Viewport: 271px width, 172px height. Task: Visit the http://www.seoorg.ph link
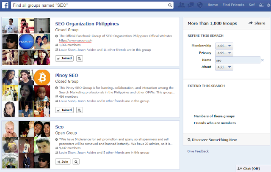coord(75,41)
